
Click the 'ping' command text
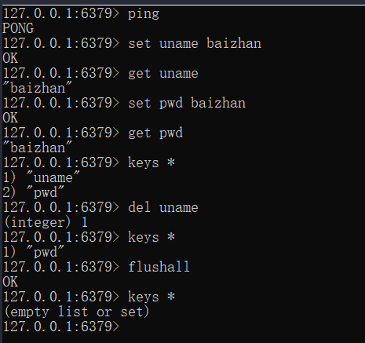pos(144,13)
